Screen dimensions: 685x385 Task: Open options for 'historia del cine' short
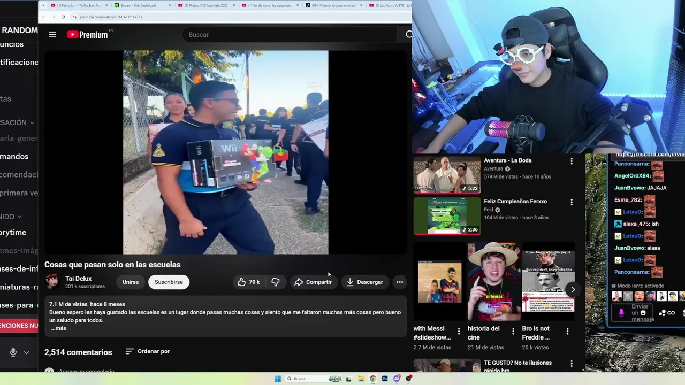pyautogui.click(x=513, y=332)
